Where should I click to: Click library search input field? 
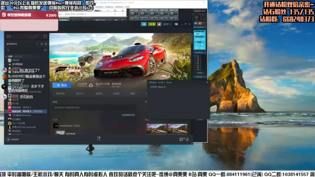tap(26, 50)
